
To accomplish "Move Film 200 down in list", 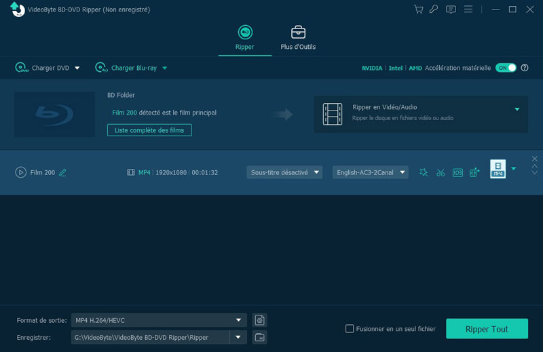I will pyautogui.click(x=535, y=173).
